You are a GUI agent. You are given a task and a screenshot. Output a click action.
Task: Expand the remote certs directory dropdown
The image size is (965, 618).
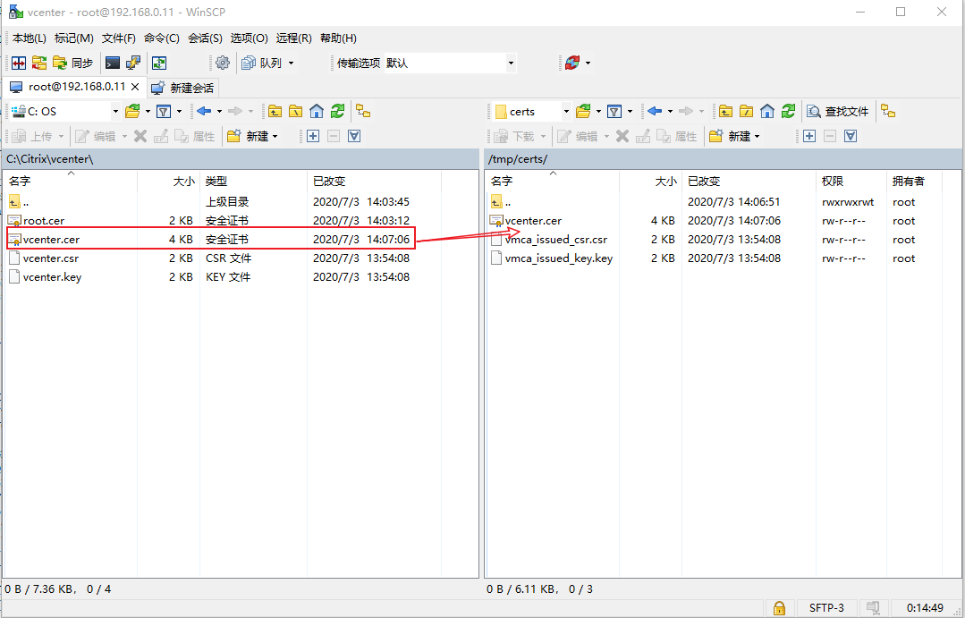point(566,112)
